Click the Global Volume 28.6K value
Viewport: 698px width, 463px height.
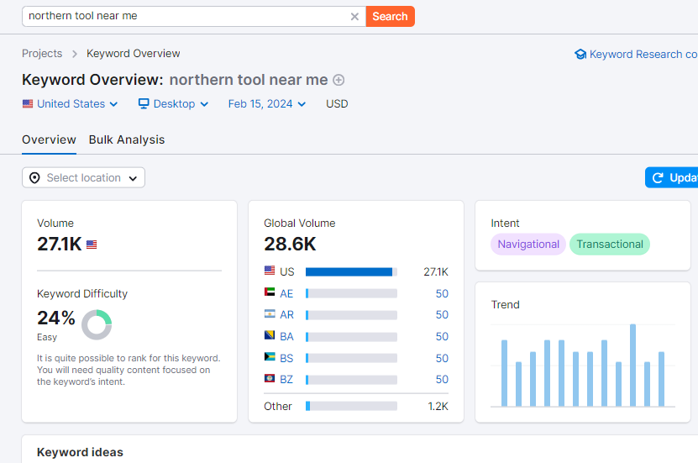pyautogui.click(x=290, y=244)
